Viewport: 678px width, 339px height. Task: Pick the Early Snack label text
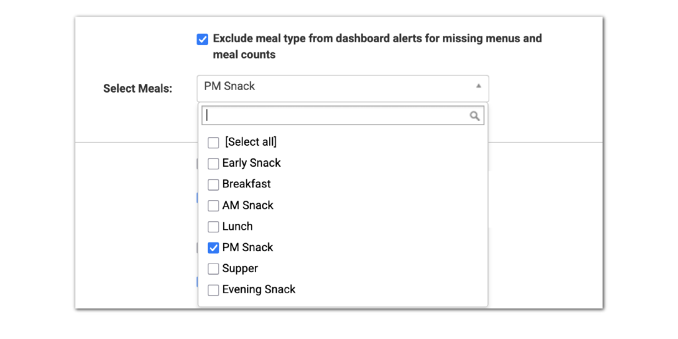point(252,163)
